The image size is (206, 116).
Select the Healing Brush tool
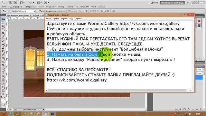click(3, 41)
